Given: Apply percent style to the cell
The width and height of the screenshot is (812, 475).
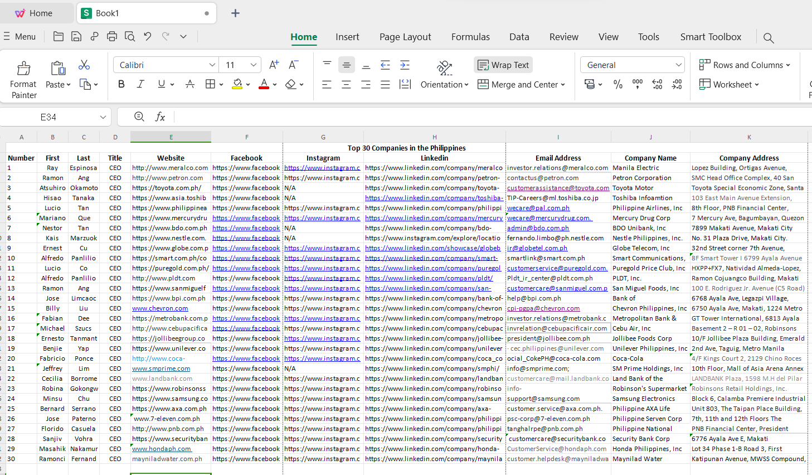Looking at the screenshot, I should click(618, 85).
